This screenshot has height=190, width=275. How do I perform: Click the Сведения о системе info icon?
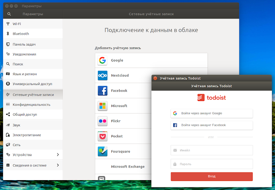click(x=8, y=165)
